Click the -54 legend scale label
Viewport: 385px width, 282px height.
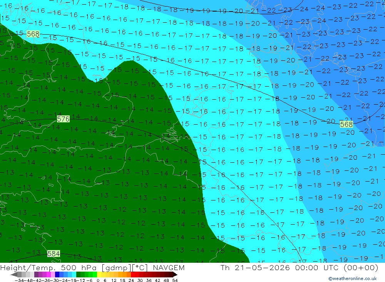click(19, 280)
